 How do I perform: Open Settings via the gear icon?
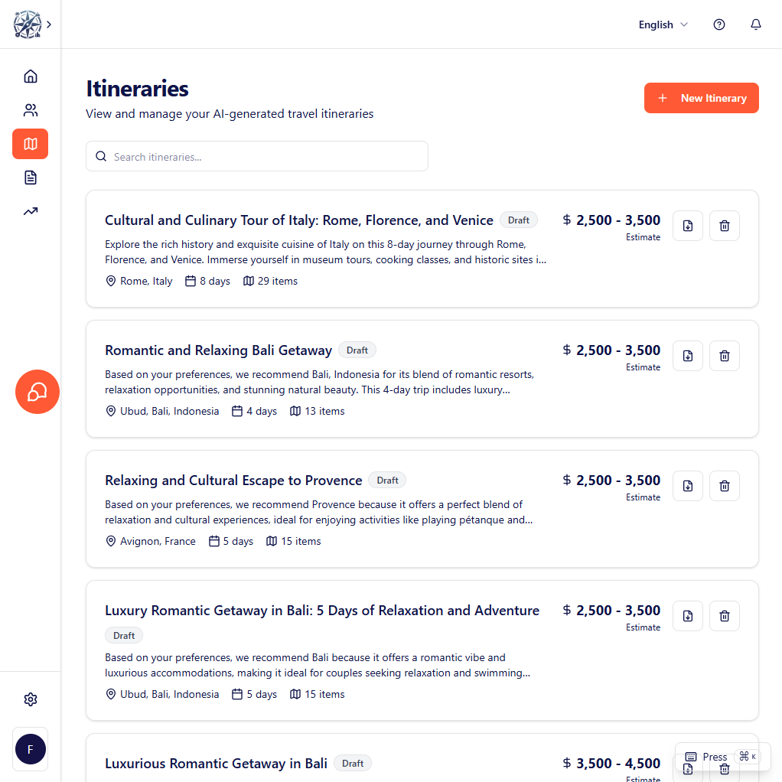pos(30,699)
